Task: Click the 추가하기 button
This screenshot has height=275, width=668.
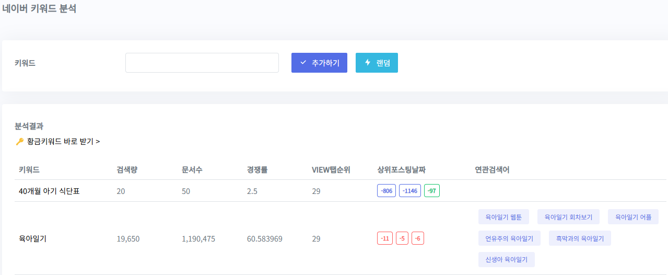Action: (x=319, y=63)
